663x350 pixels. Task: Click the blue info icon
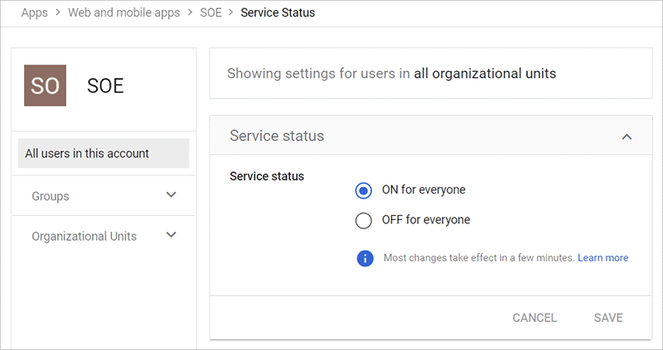[x=365, y=258]
